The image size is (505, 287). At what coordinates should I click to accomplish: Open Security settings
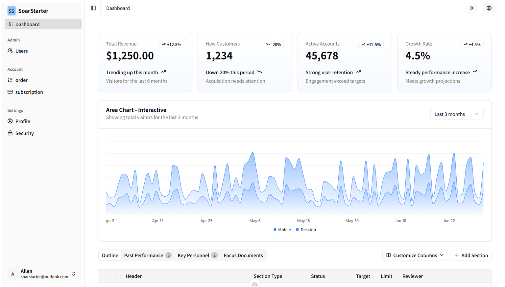(24, 133)
